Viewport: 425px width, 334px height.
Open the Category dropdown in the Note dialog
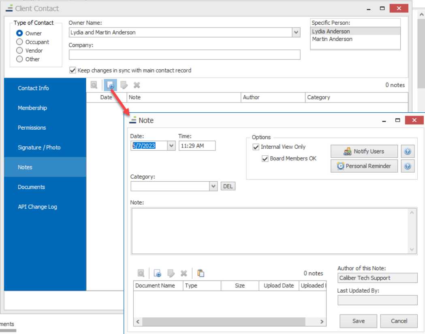(x=213, y=186)
